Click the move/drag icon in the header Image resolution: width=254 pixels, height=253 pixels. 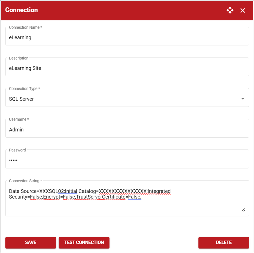pos(230,10)
